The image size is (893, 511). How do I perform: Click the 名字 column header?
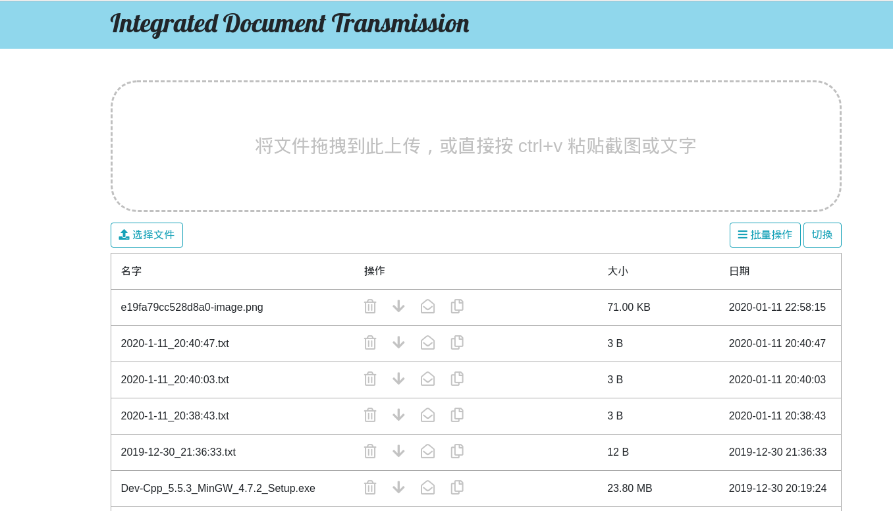click(131, 271)
